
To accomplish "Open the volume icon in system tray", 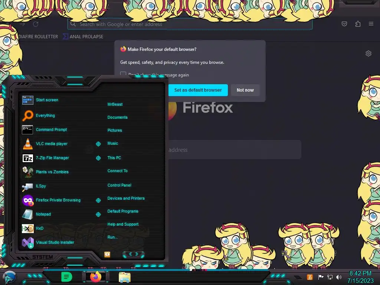I will (x=339, y=277).
